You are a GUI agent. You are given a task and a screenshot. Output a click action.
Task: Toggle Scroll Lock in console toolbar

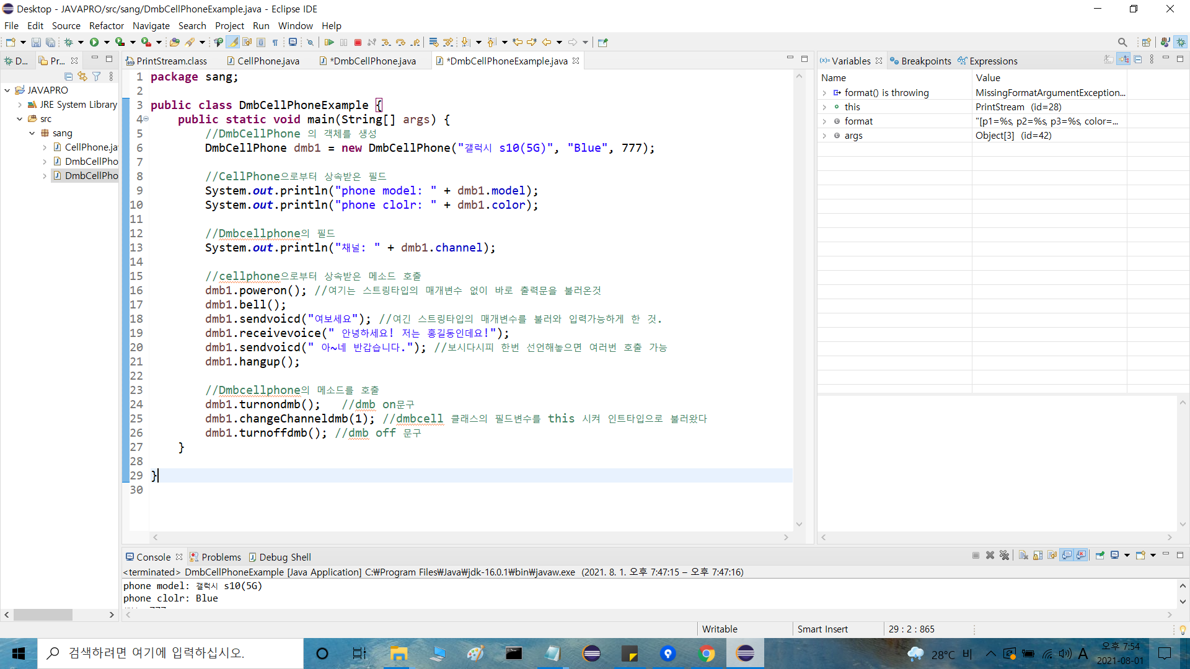pyautogui.click(x=1038, y=555)
